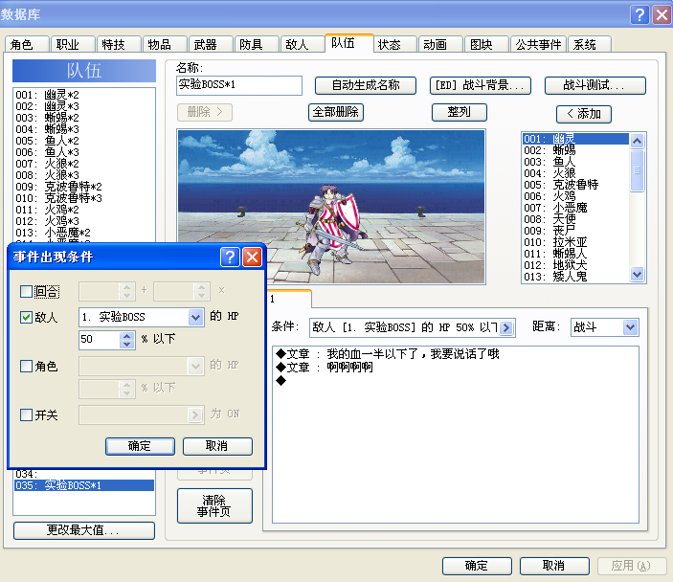Click the enemy list scrollbar up arrow

pyautogui.click(x=637, y=141)
